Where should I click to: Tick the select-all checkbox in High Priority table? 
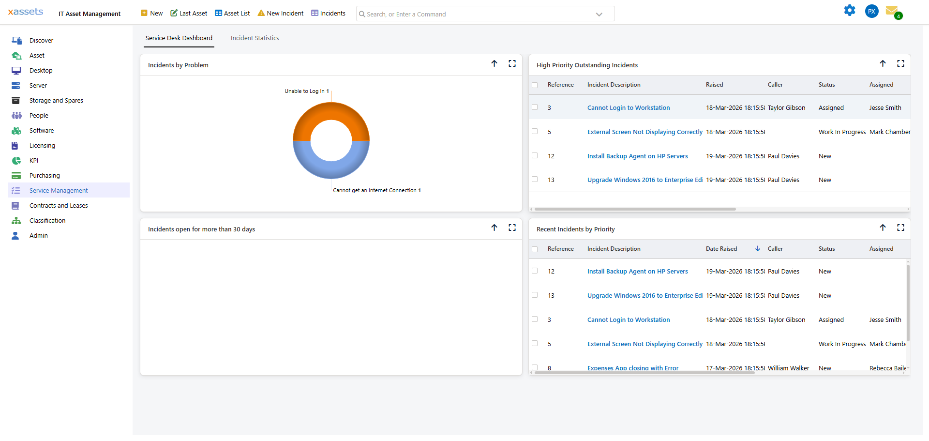point(535,85)
